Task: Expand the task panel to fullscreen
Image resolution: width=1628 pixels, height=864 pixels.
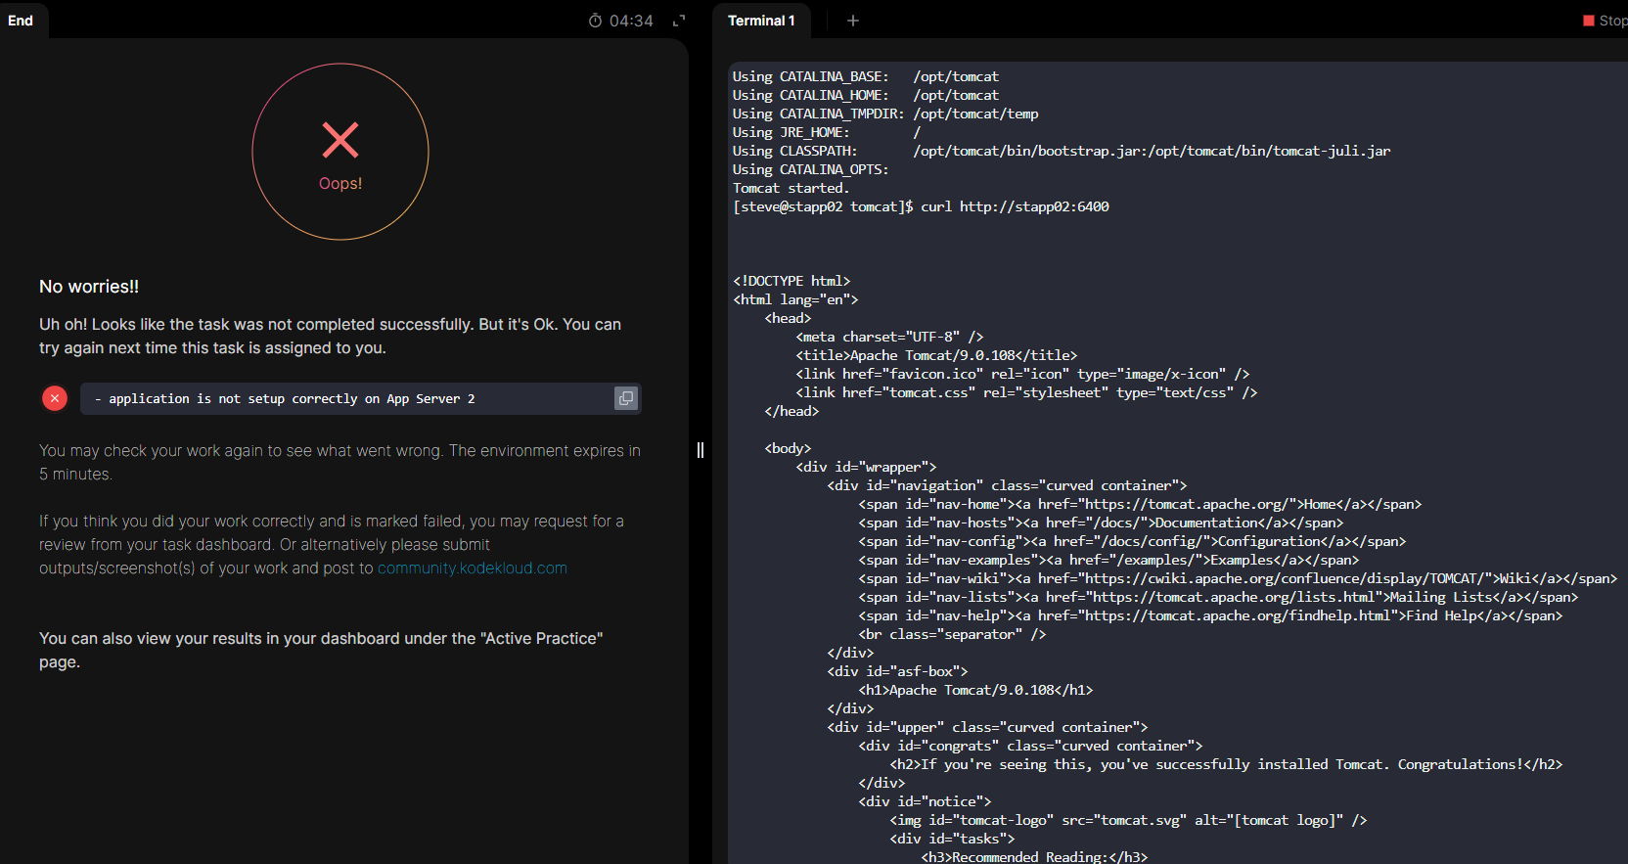Action: (x=679, y=21)
